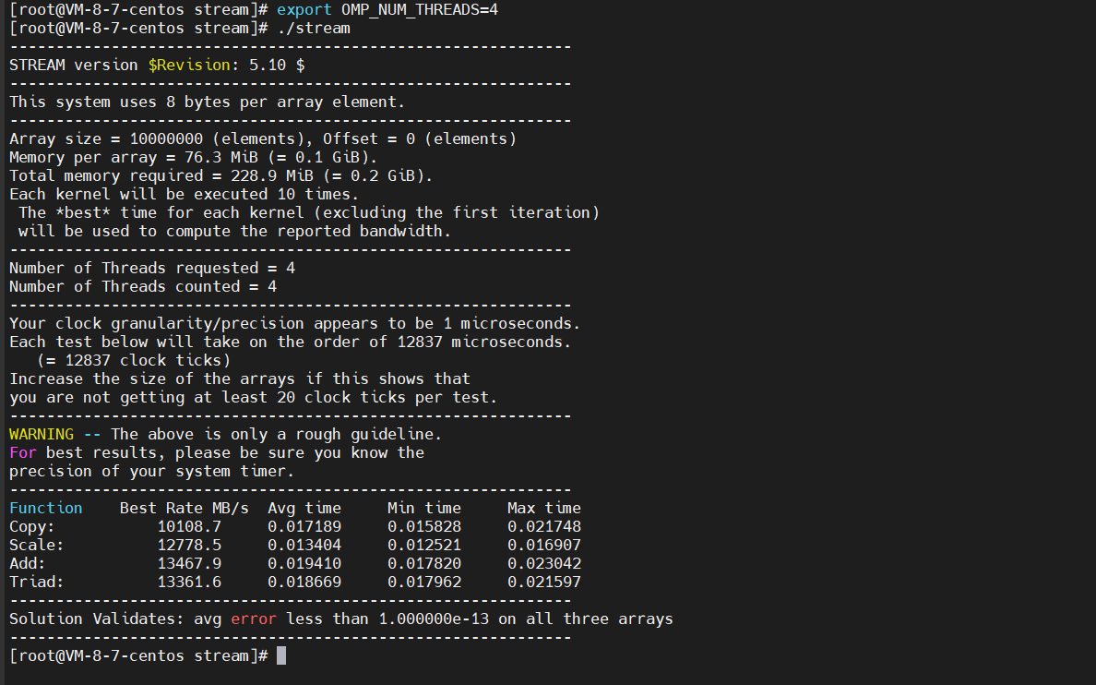Click the Triad max time value 0.021597
This screenshot has width=1096, height=685.
pyautogui.click(x=544, y=582)
